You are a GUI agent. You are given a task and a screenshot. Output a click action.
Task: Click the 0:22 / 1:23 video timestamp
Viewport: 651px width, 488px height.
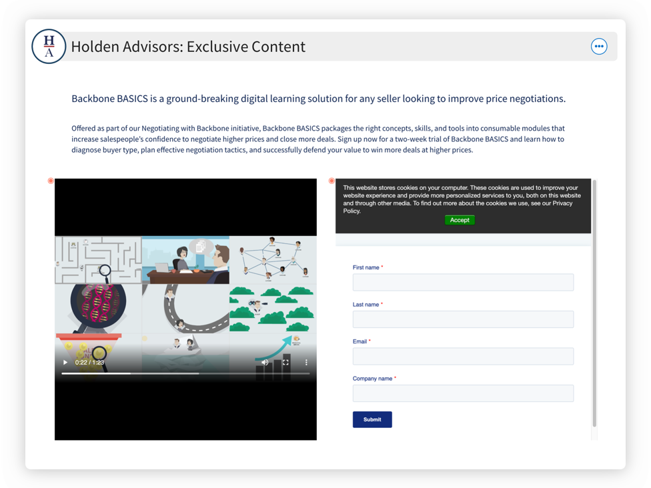point(89,362)
